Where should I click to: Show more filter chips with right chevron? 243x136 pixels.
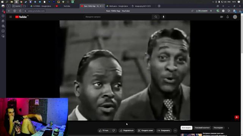tap(228, 128)
